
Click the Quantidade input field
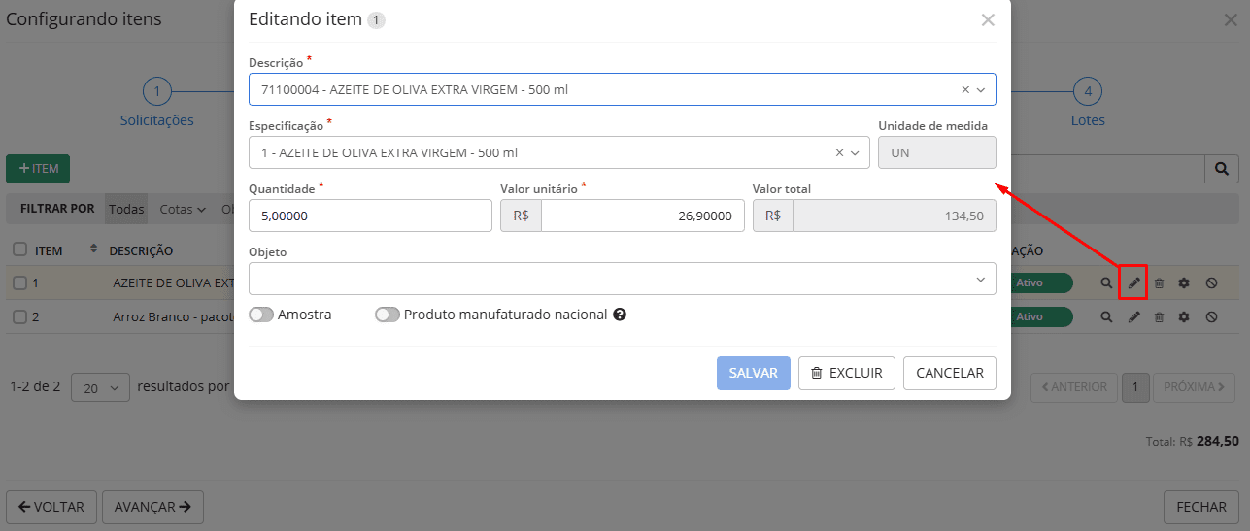click(370, 216)
